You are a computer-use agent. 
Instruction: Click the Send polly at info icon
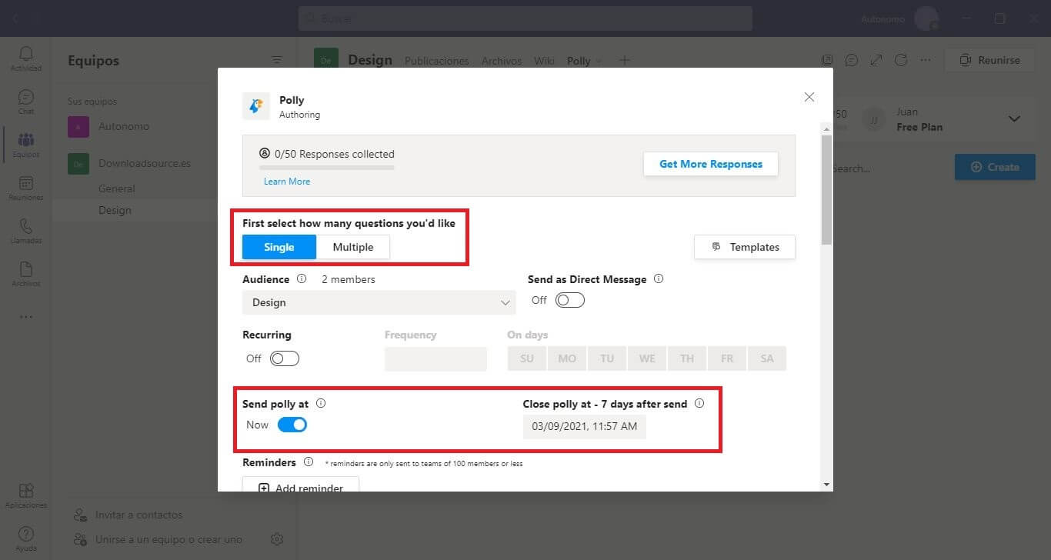tap(321, 403)
